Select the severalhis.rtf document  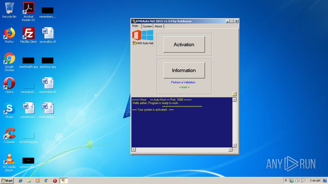point(48,35)
